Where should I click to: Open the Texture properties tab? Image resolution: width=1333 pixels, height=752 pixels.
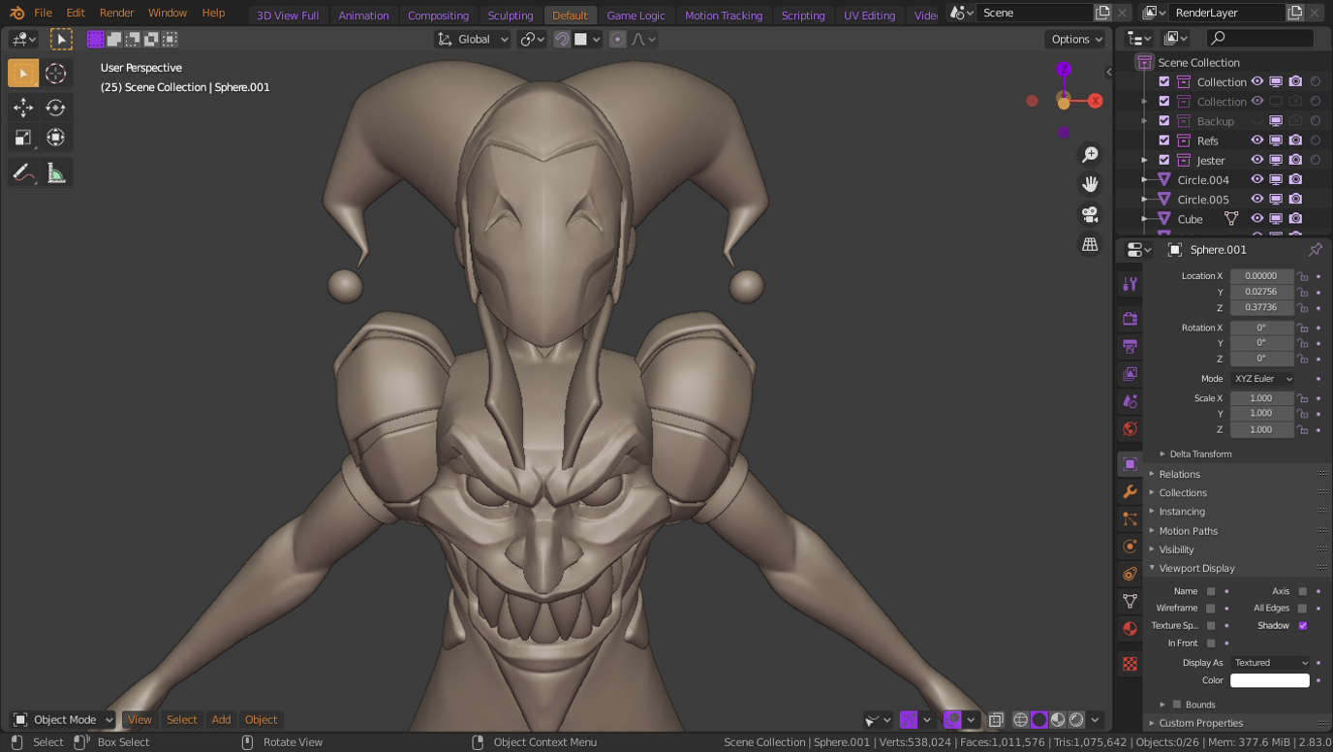1130,664
